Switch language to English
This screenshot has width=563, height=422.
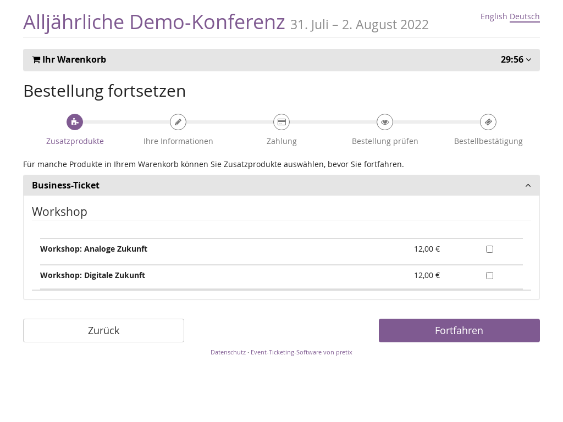pyautogui.click(x=494, y=16)
